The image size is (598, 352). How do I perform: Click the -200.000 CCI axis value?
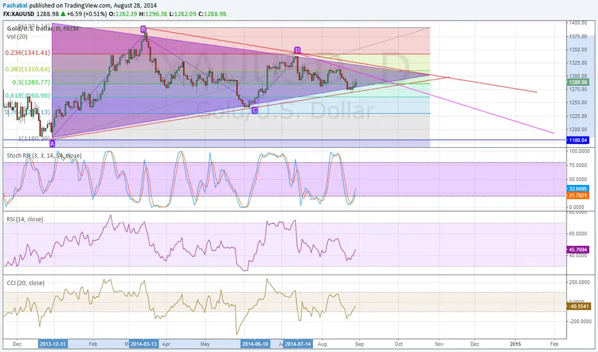(579, 321)
